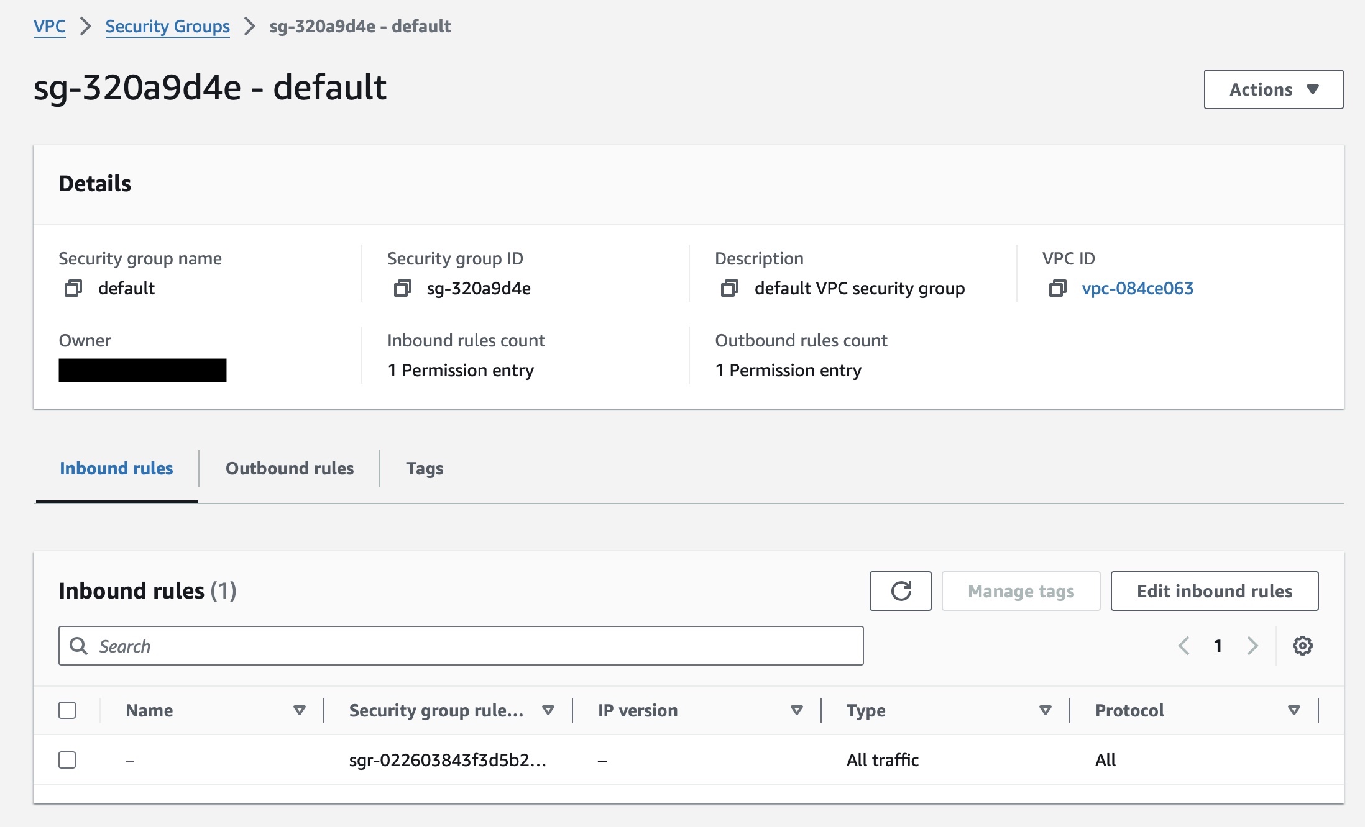
Task: Open the vpc-084ce063 link
Action: click(1137, 288)
